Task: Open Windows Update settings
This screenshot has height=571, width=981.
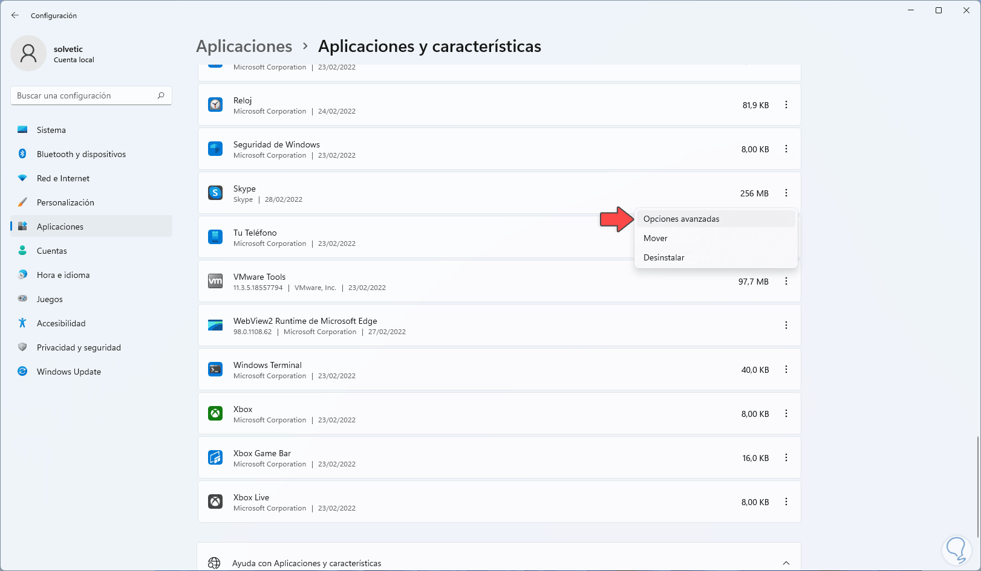Action: pyautogui.click(x=68, y=372)
